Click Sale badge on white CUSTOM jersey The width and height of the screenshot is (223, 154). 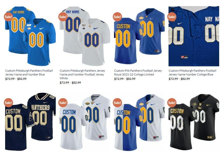click(x=63, y=103)
